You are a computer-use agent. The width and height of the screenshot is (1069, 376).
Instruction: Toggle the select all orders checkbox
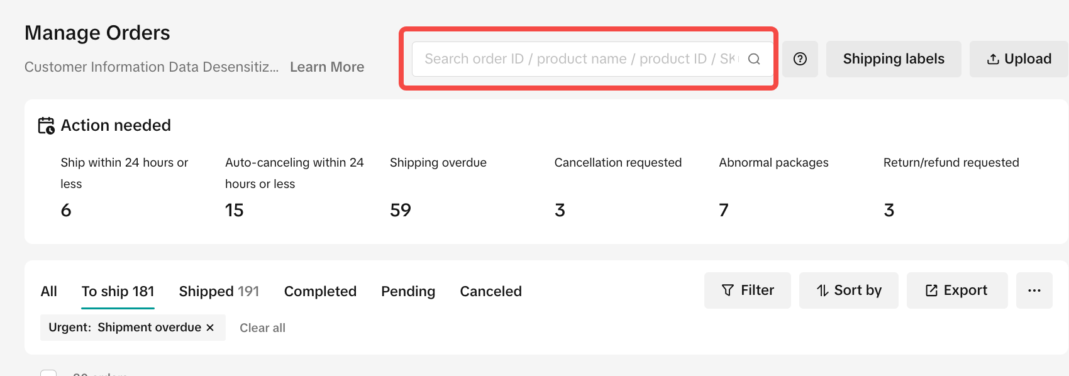click(x=48, y=373)
